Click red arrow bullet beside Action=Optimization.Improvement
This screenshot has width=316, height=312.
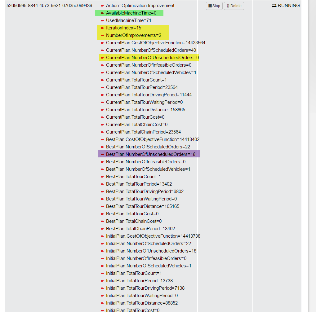[102, 6]
